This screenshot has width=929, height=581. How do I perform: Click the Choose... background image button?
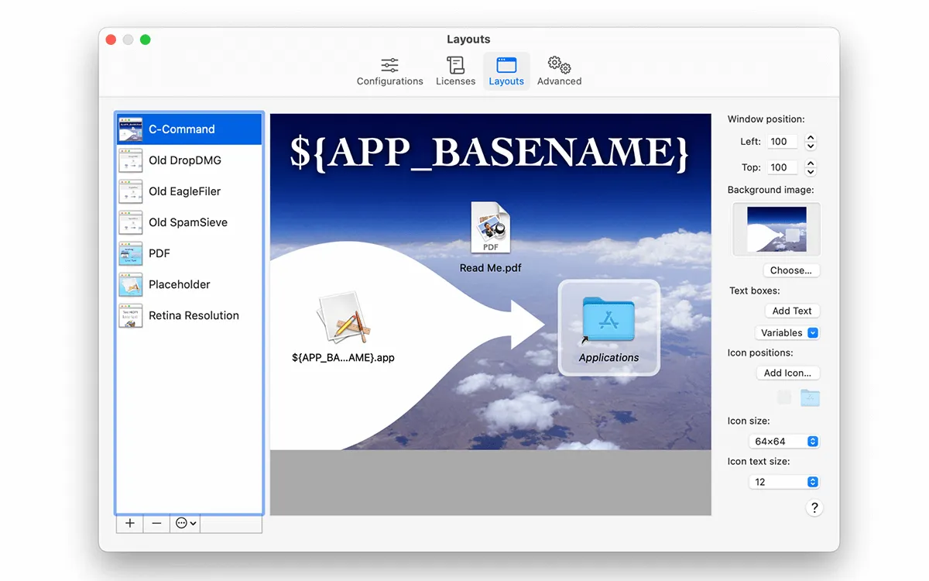pos(791,270)
